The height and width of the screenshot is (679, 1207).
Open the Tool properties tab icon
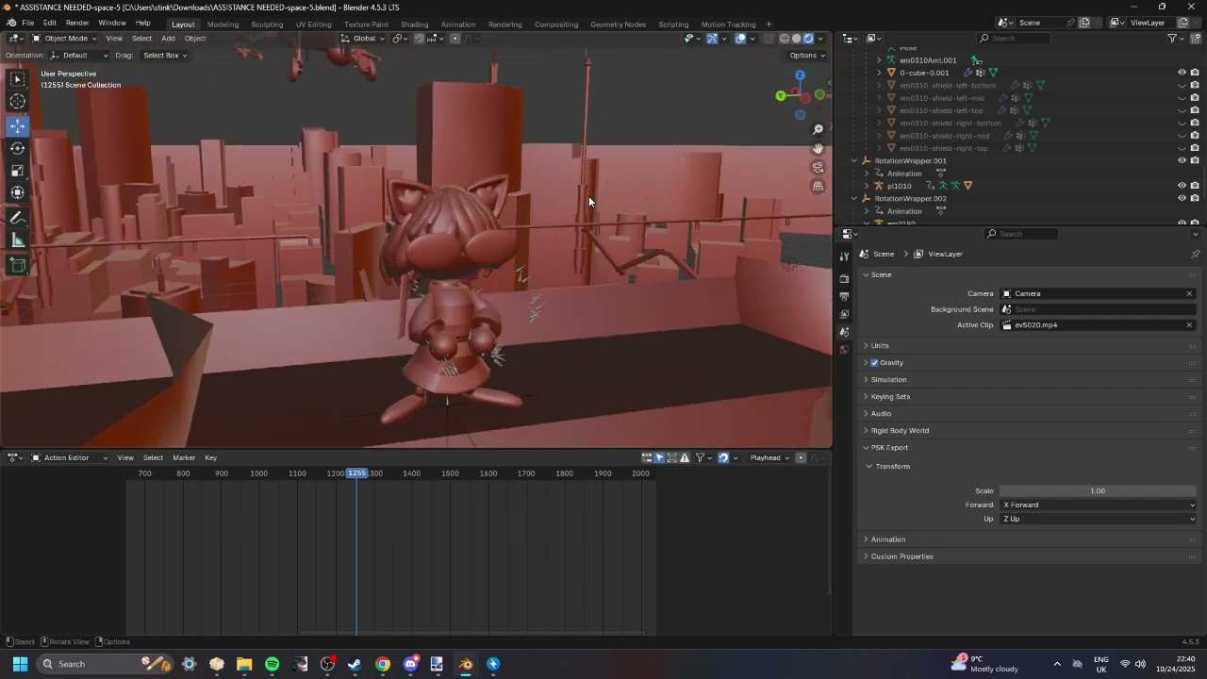[844, 257]
